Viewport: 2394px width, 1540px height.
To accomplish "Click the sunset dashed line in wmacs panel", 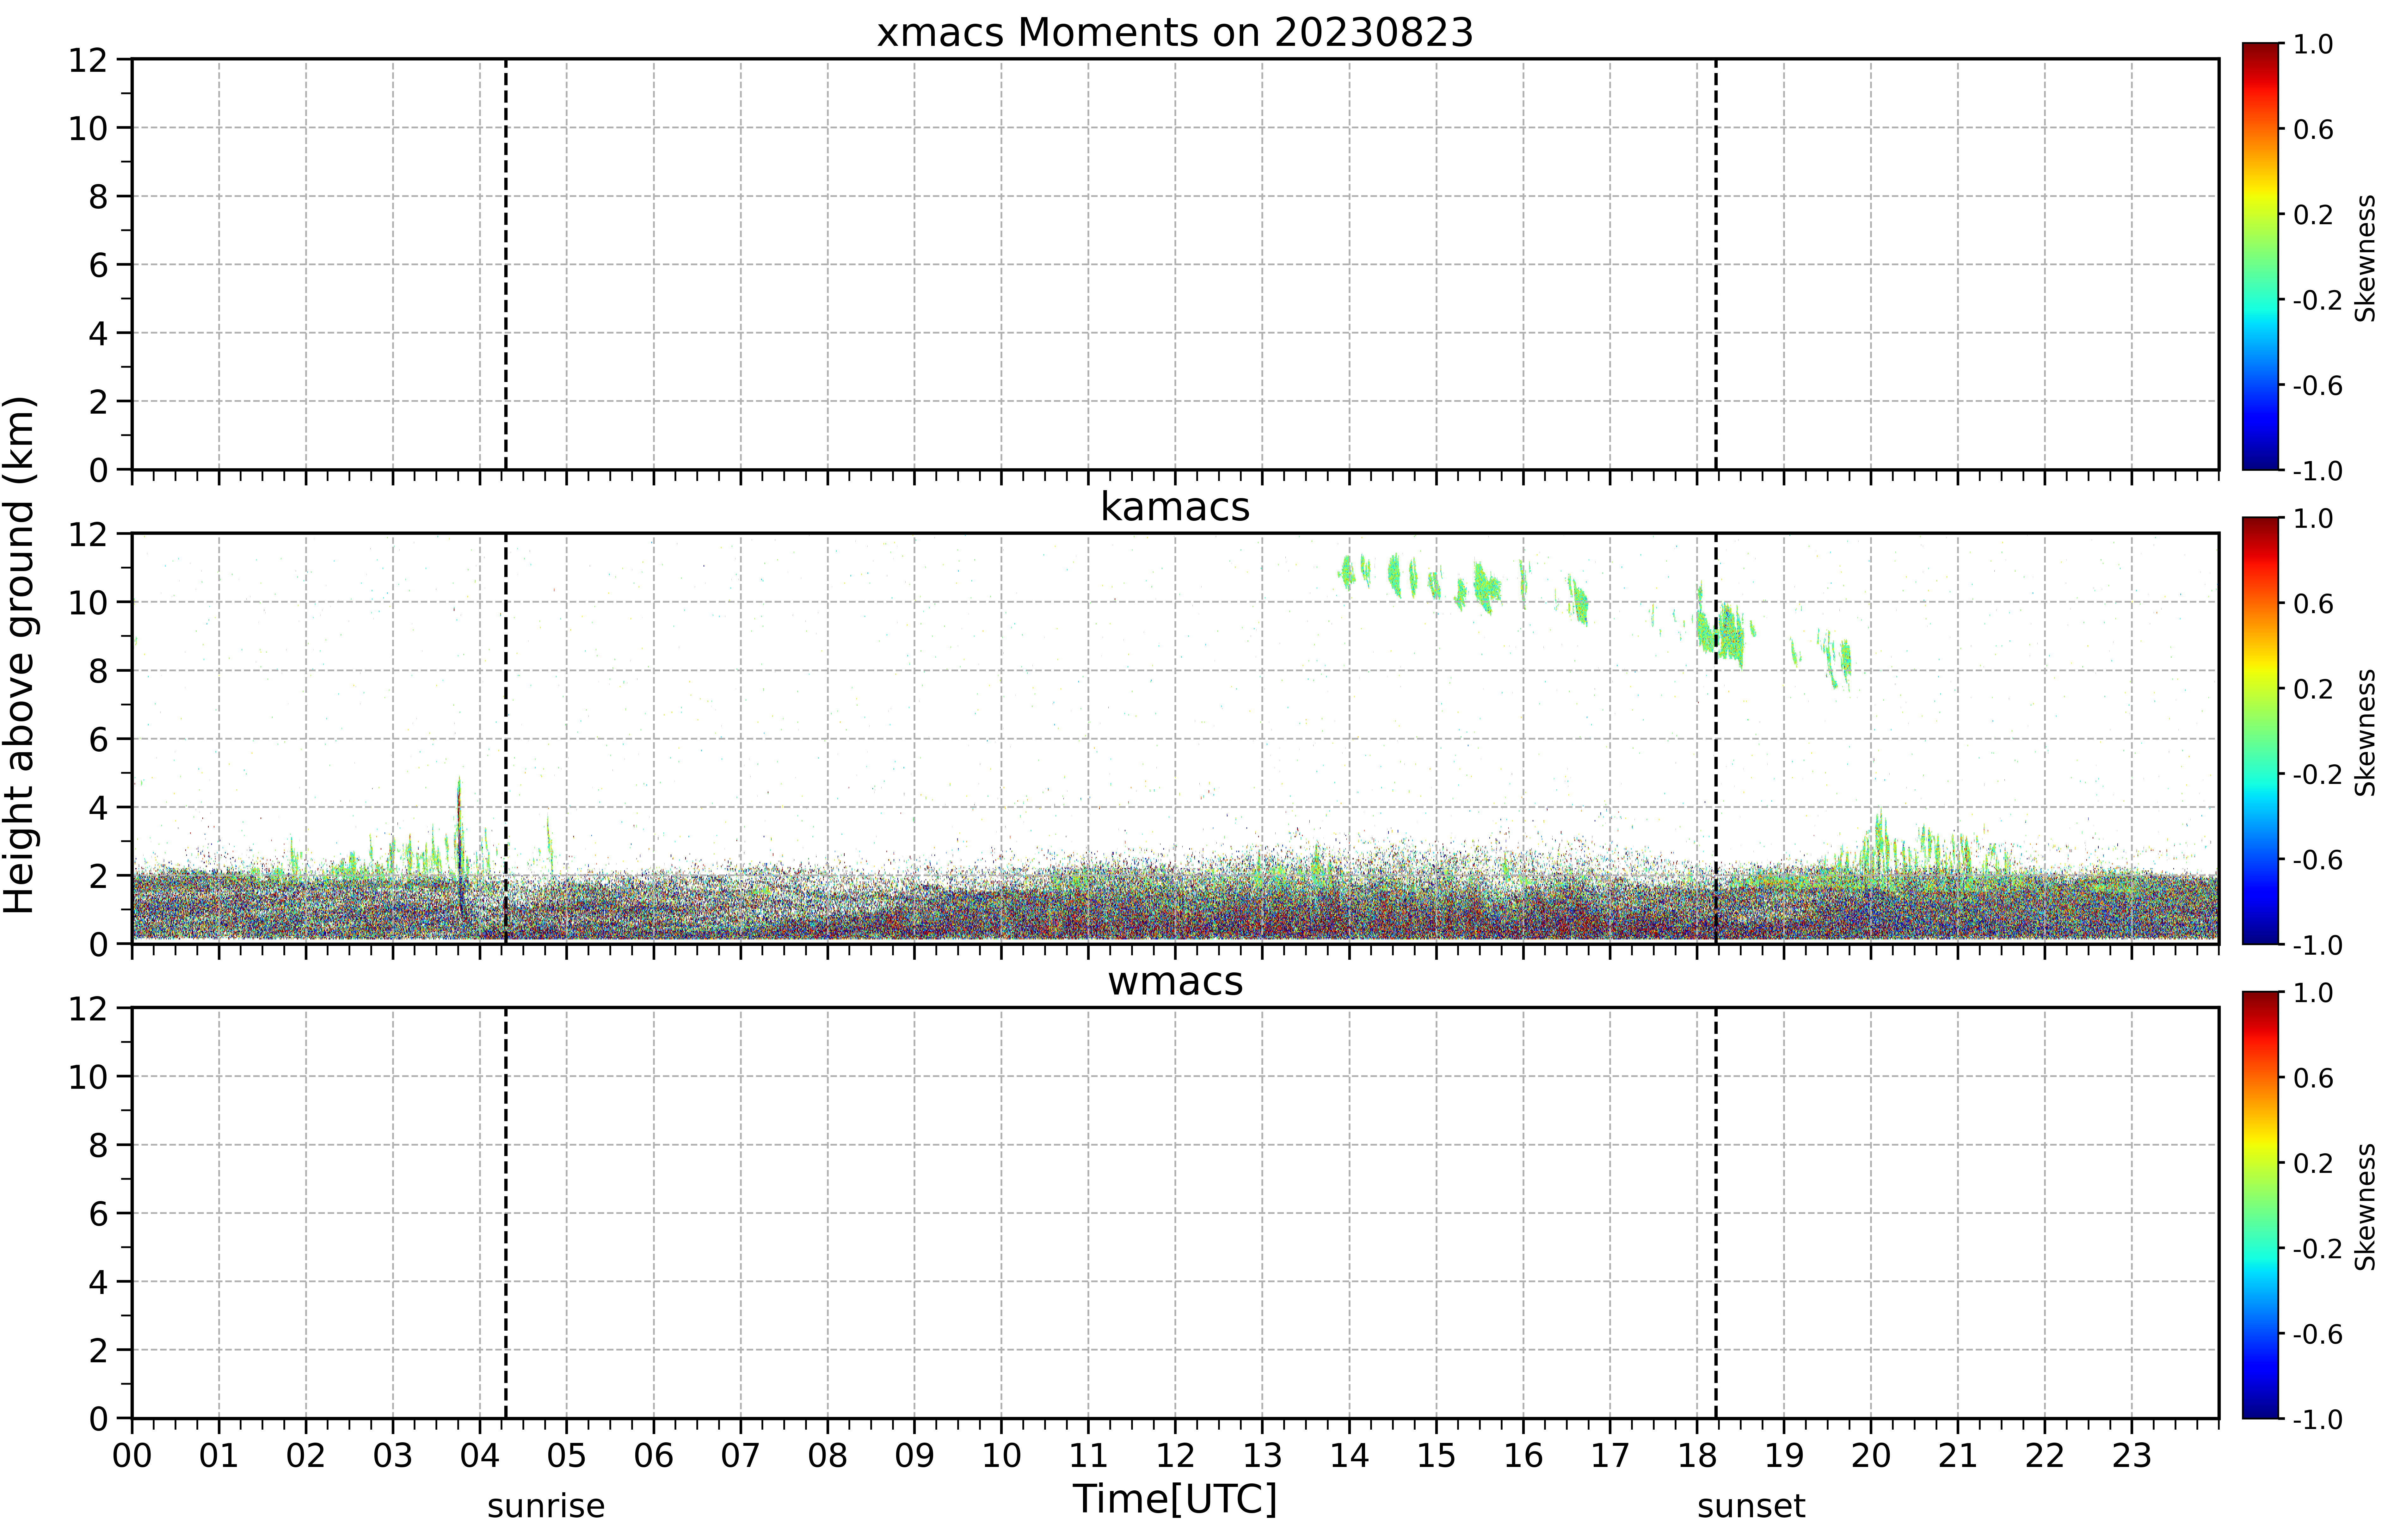I will point(1716,1213).
